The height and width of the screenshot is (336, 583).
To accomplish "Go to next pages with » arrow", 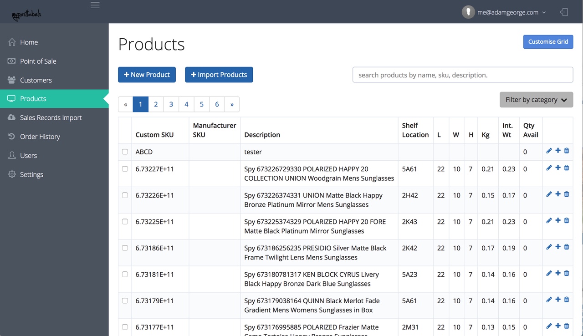I will (232, 104).
